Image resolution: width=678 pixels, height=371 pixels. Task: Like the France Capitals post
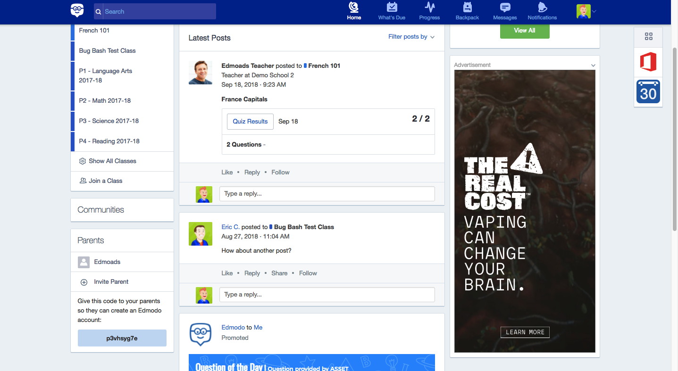coord(227,173)
